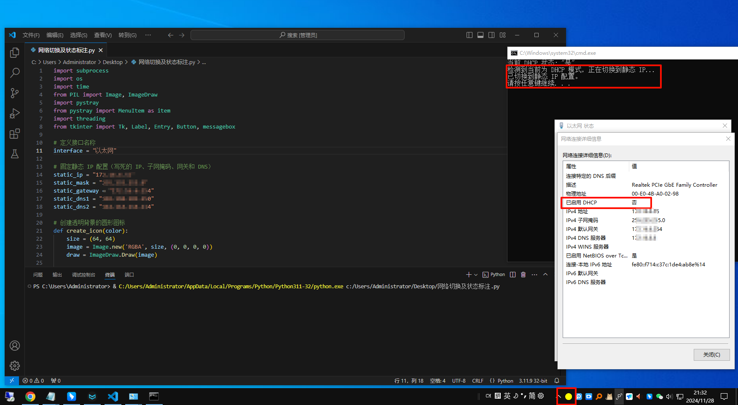Open the Testing flask view
Viewport: 738px width, 405px height.
(x=15, y=154)
